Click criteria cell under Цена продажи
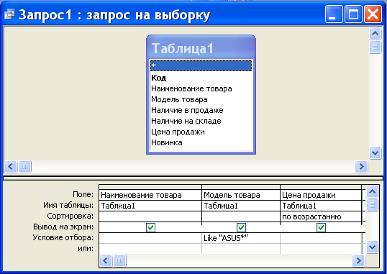Viewport: 387px width, 274px height. coord(321,238)
